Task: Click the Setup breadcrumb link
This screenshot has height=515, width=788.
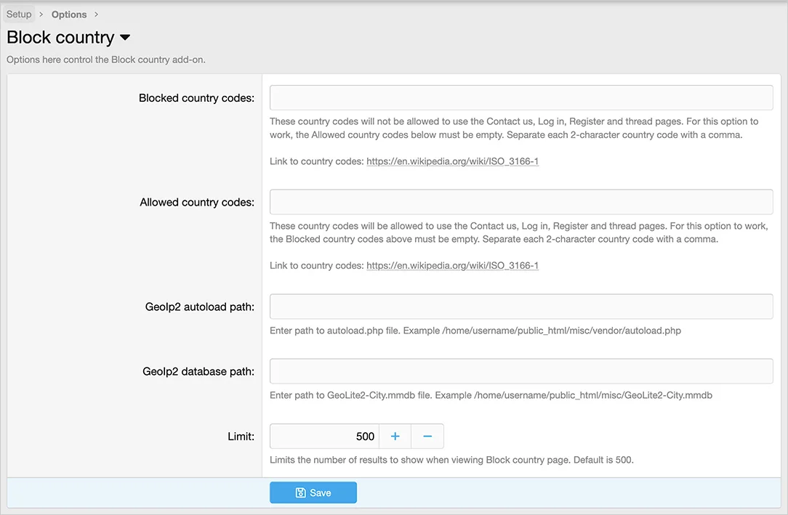Action: (19, 15)
